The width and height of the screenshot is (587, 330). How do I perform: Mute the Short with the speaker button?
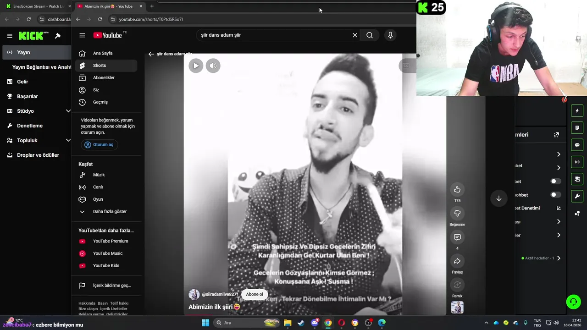pos(213,66)
